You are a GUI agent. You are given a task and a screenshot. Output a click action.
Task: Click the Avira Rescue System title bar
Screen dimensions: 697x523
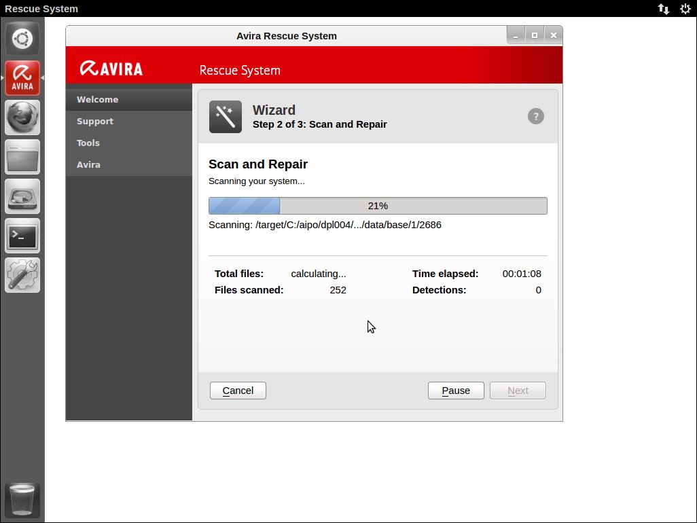(x=286, y=36)
